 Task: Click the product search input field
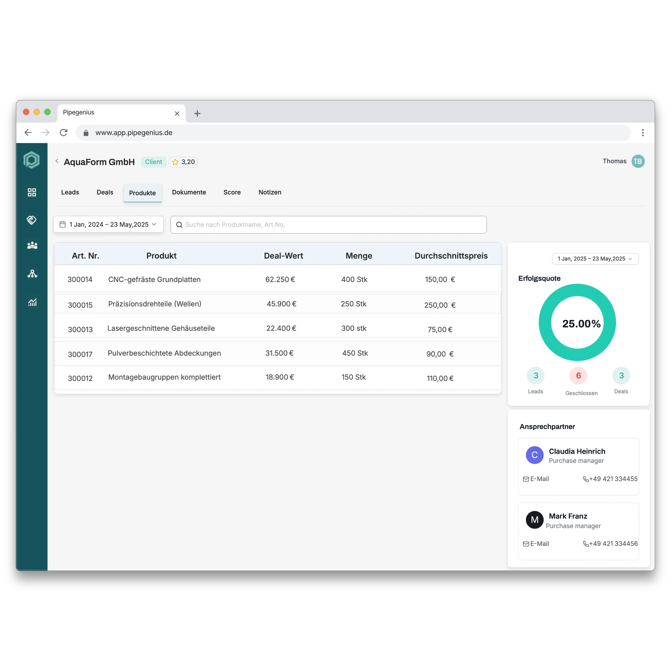coord(328,225)
